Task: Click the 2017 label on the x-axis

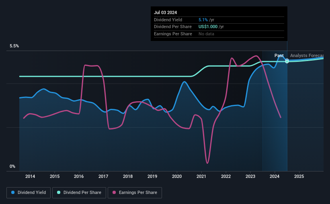Action: click(103, 176)
